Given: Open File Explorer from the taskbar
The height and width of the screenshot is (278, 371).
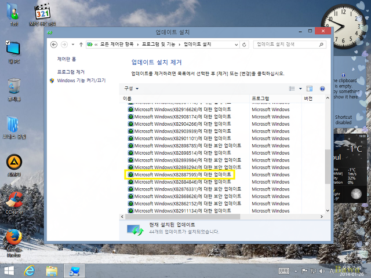Looking at the screenshot, I should (52, 271).
